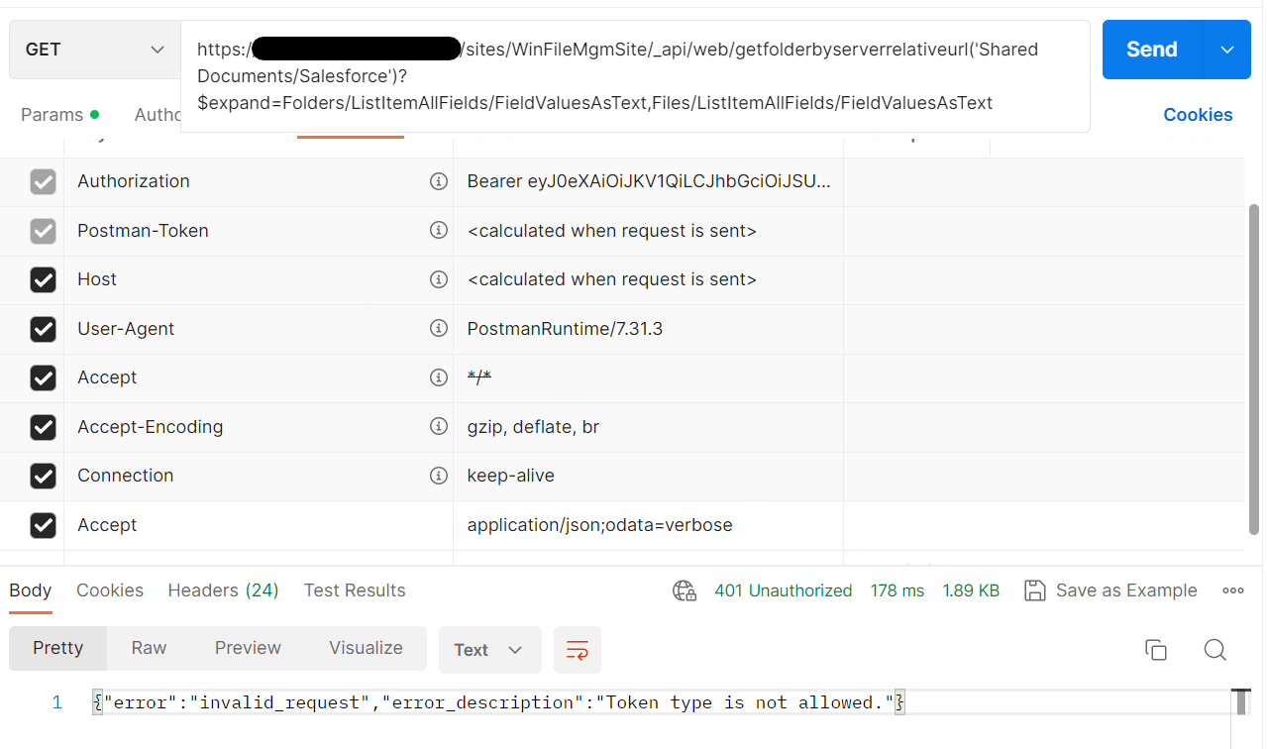
Task: Toggle the Authorization header checkbox
Action: tap(43, 181)
